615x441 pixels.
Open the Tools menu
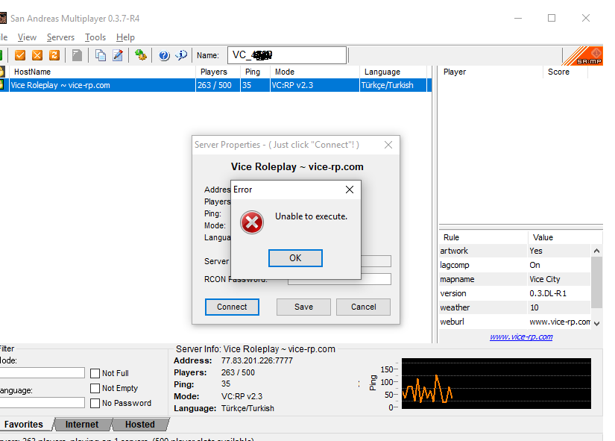click(x=95, y=37)
